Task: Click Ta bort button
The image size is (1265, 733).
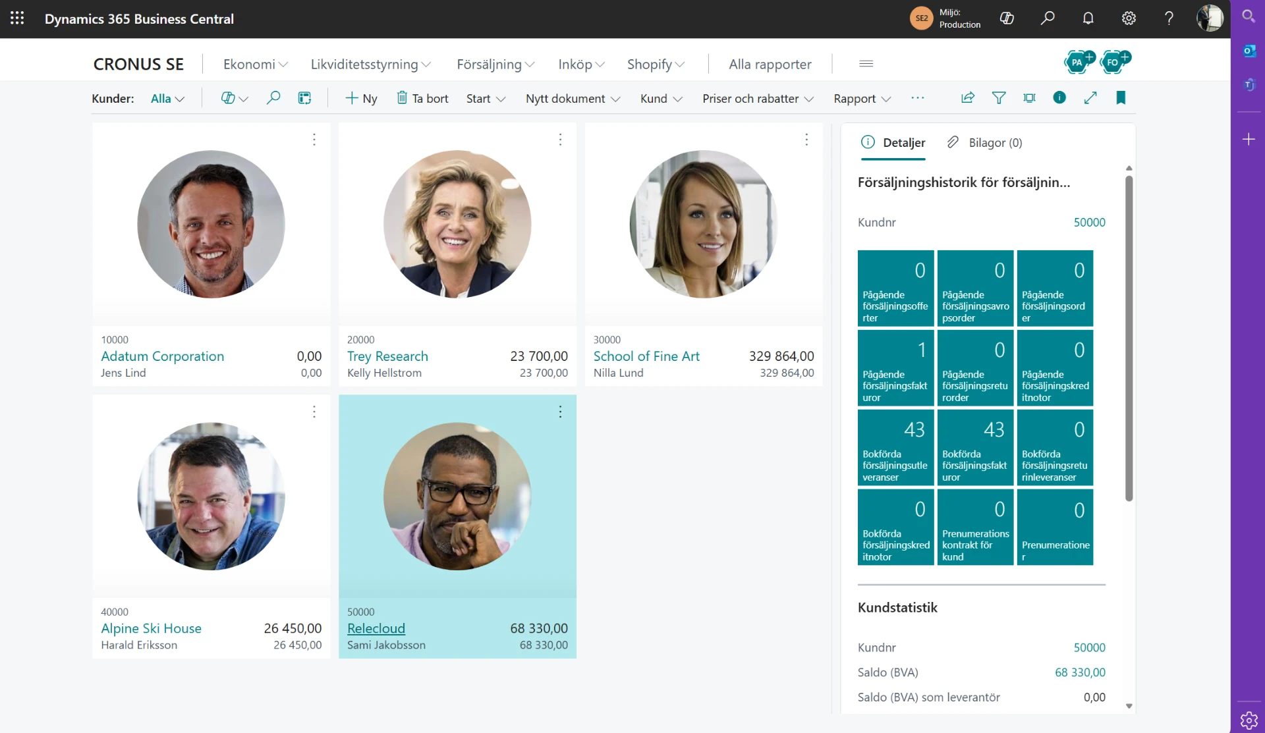Action: click(422, 98)
